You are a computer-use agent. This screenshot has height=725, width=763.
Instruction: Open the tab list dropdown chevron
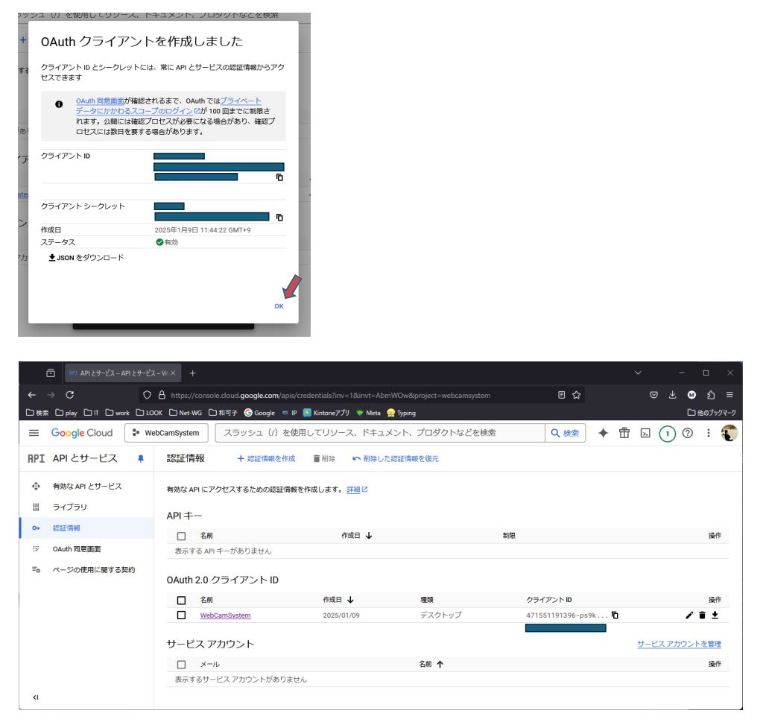[x=638, y=373]
